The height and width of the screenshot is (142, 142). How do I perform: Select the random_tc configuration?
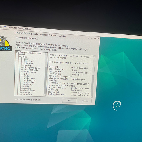[28, 84]
